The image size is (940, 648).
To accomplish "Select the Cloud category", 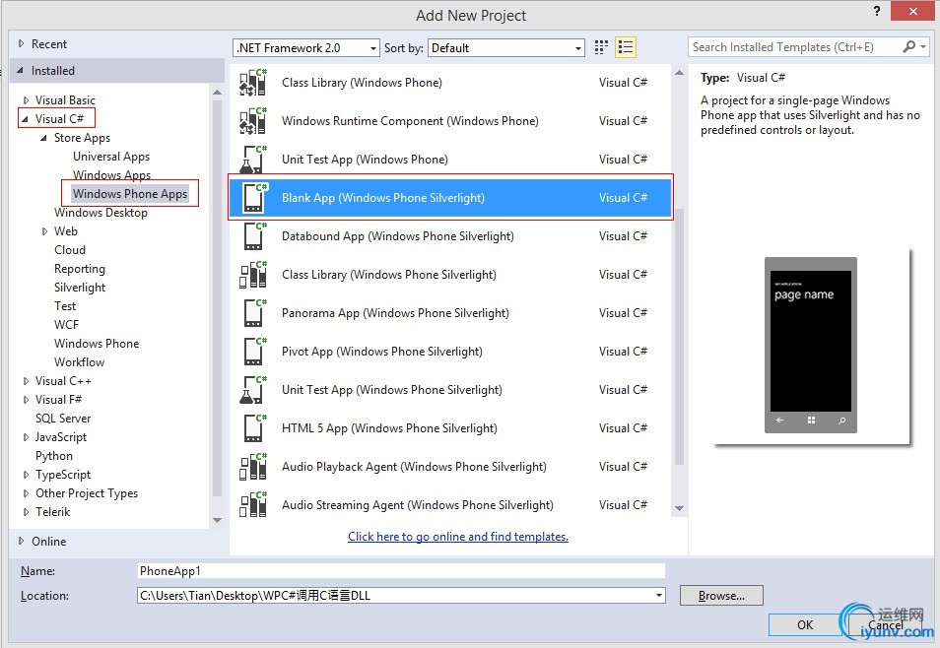I will pyautogui.click(x=70, y=250).
